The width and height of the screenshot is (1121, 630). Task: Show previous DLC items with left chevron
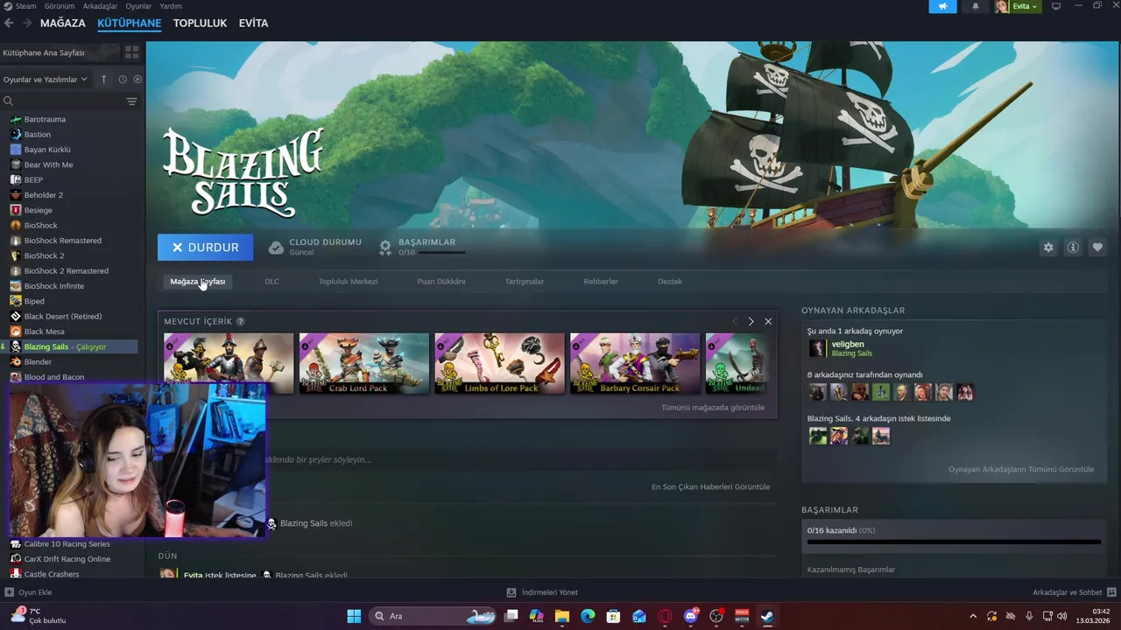click(x=735, y=321)
